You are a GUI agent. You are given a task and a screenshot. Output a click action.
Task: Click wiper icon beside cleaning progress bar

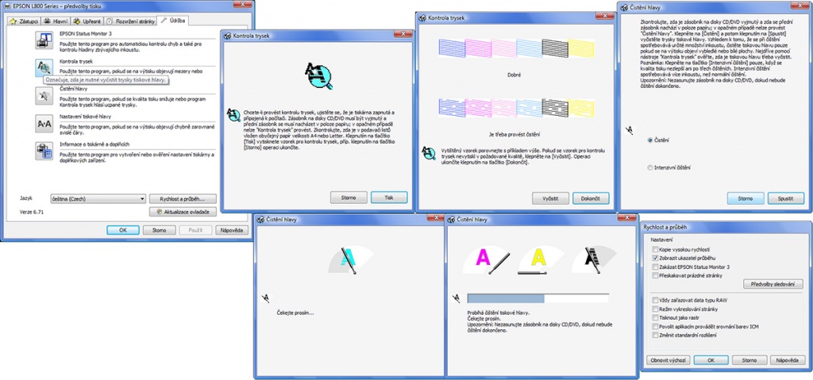click(x=457, y=297)
